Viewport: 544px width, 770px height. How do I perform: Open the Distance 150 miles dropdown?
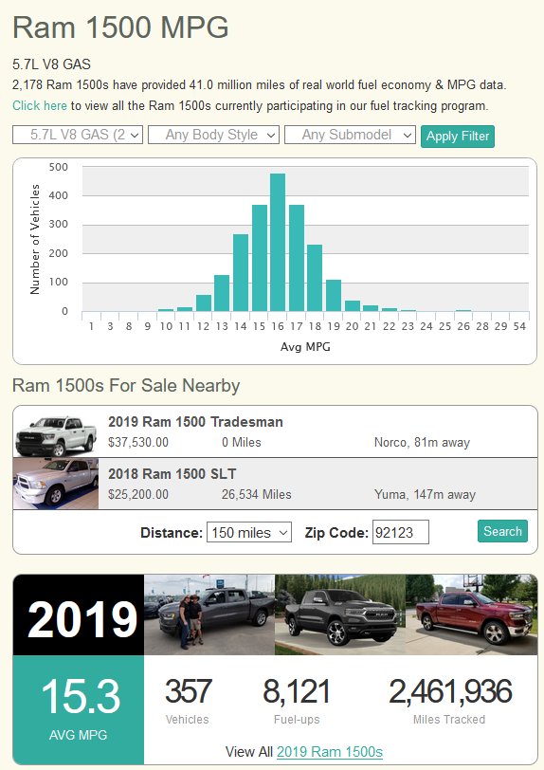tap(249, 532)
